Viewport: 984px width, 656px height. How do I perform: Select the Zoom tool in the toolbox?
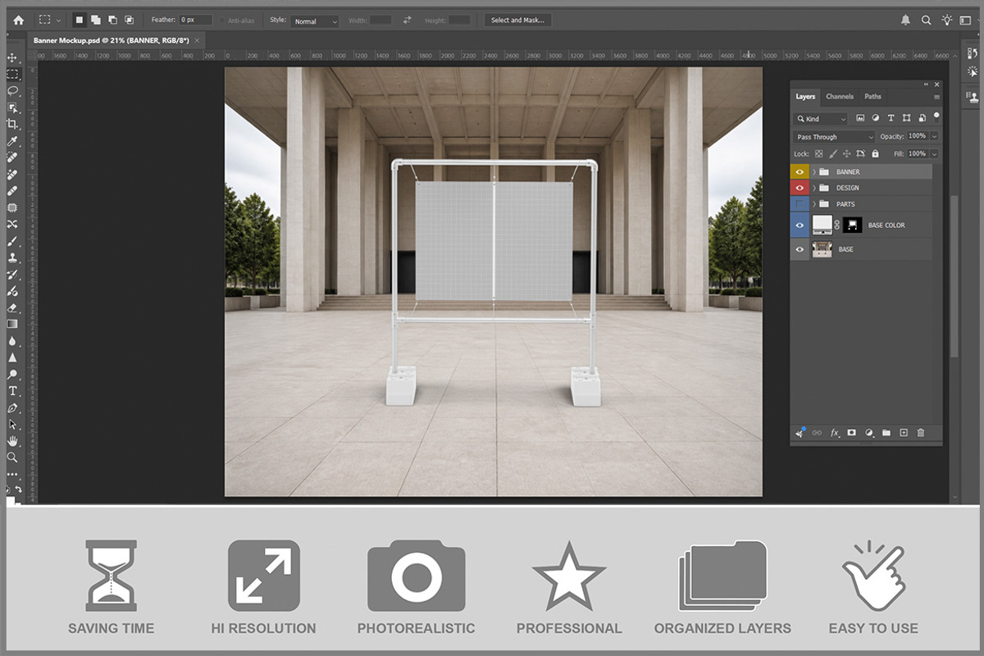(12, 458)
